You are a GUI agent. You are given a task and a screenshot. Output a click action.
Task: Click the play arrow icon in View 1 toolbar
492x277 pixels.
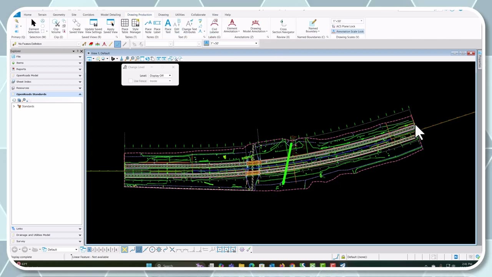(x=113, y=58)
